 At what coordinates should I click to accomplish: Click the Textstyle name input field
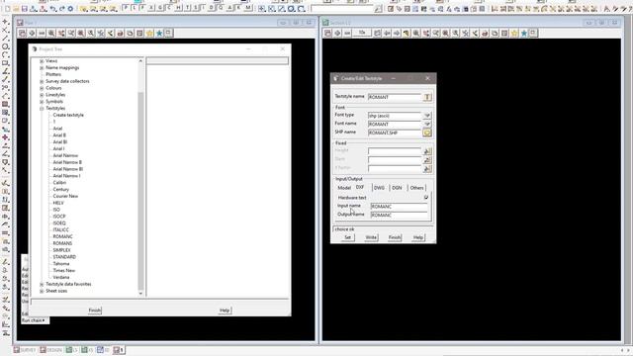pos(395,97)
